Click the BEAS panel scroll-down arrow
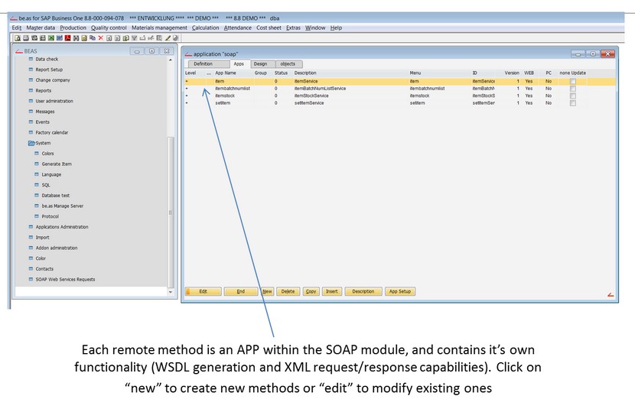The height and width of the screenshot is (412, 635). click(171, 291)
